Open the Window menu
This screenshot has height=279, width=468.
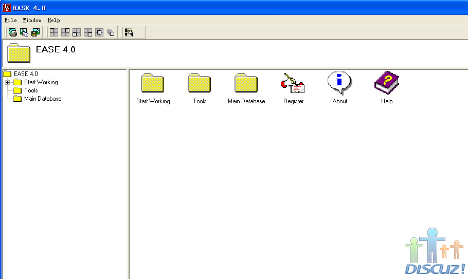pos(32,20)
